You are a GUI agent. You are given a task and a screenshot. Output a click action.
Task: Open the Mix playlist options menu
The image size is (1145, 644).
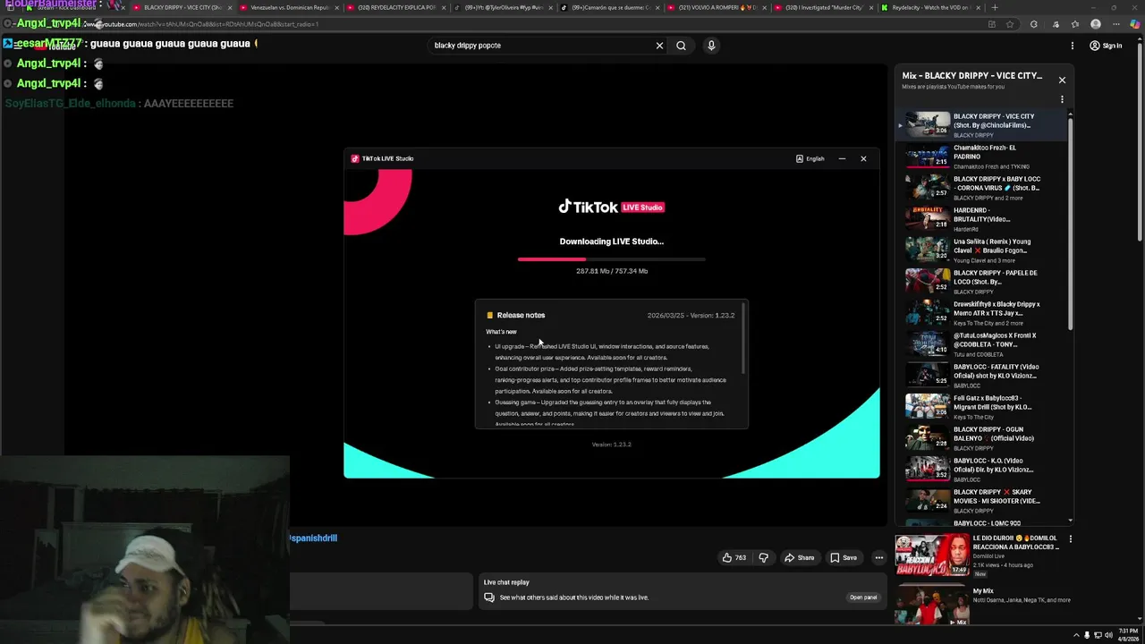pyautogui.click(x=1062, y=99)
